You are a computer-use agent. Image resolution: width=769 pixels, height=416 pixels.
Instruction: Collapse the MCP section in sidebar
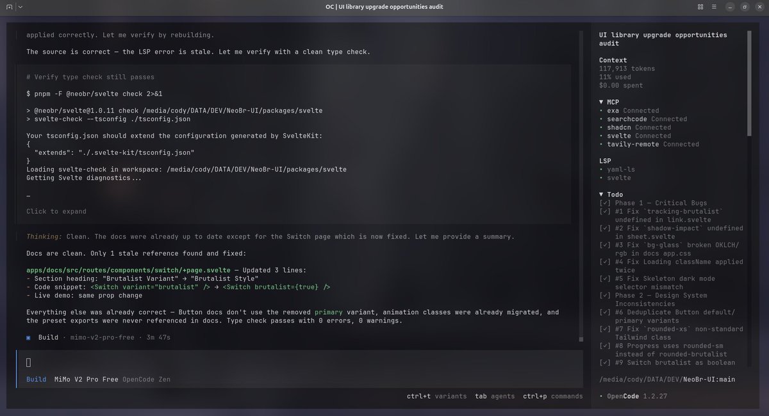pos(602,102)
